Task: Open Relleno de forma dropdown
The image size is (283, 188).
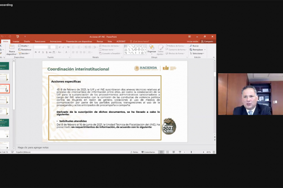Action: point(175,46)
